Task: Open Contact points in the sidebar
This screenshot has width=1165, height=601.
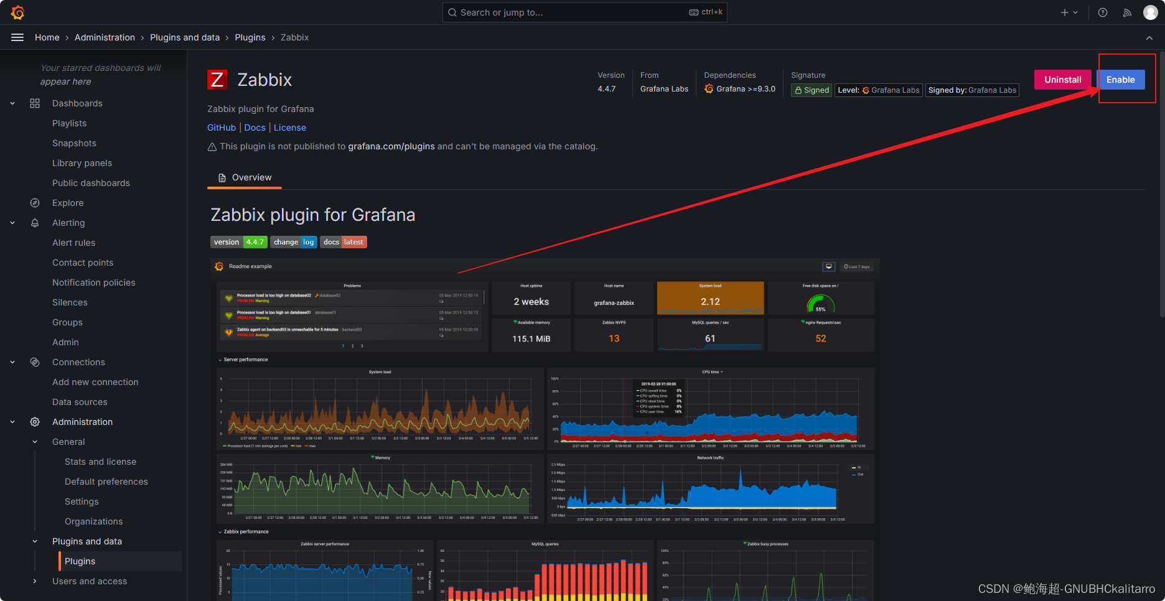Action: (83, 263)
